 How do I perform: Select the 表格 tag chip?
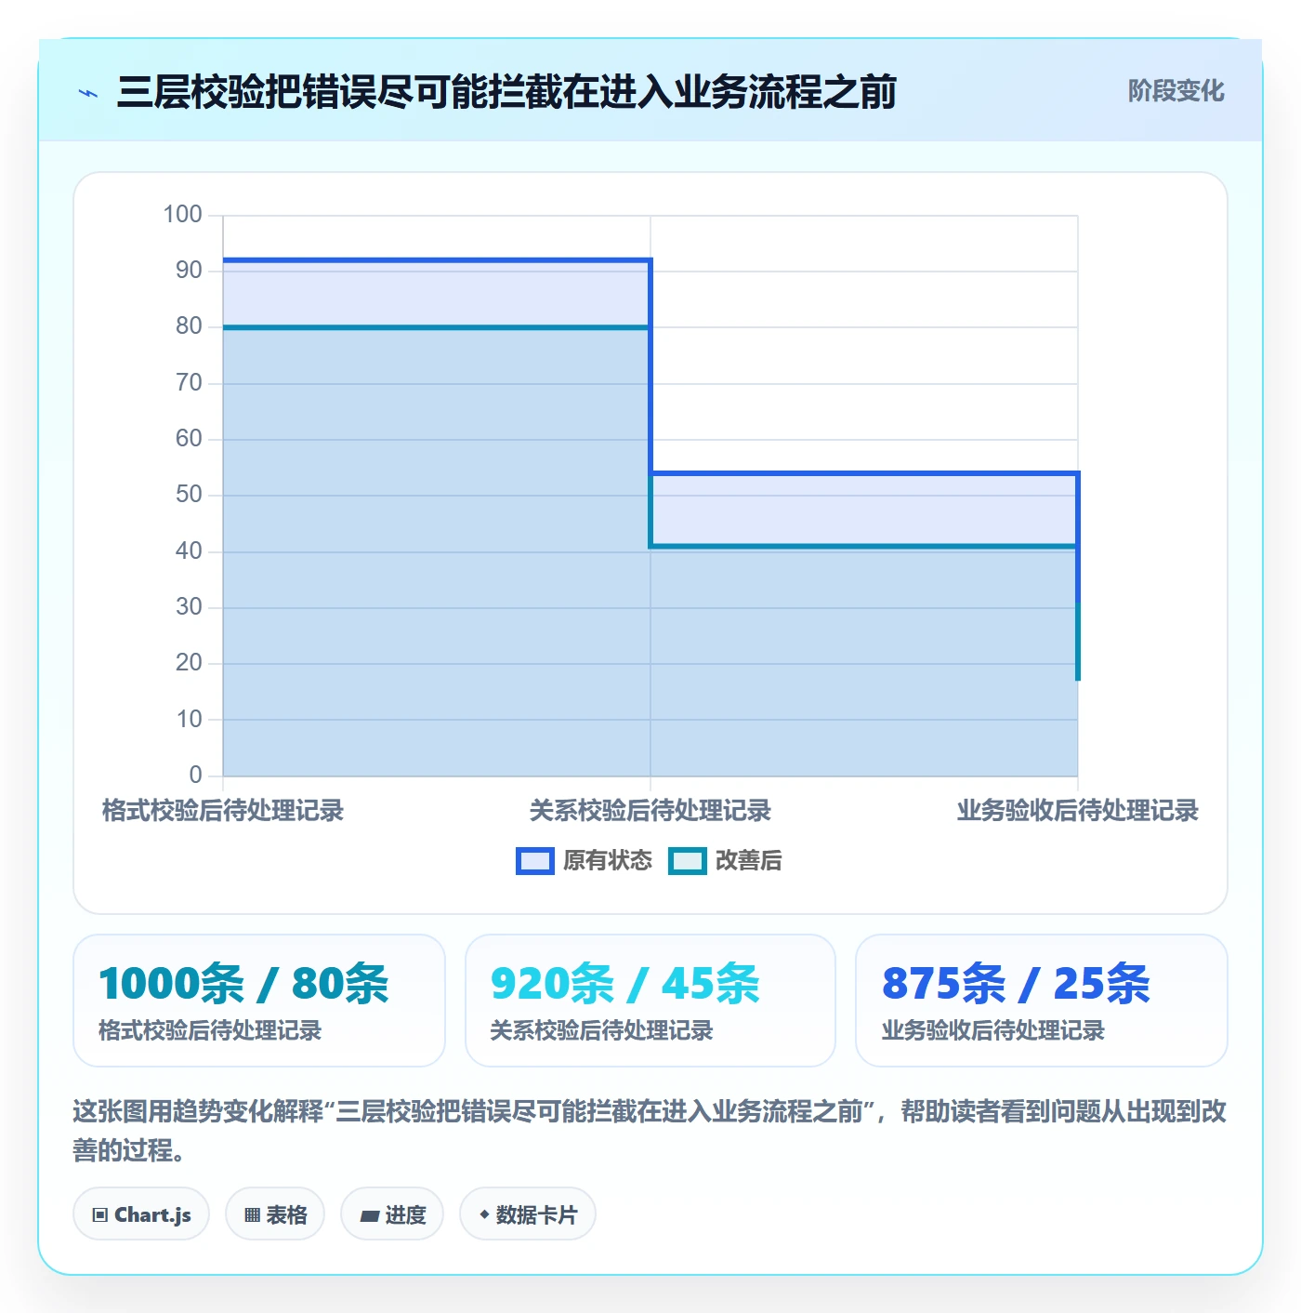pyautogui.click(x=275, y=1214)
